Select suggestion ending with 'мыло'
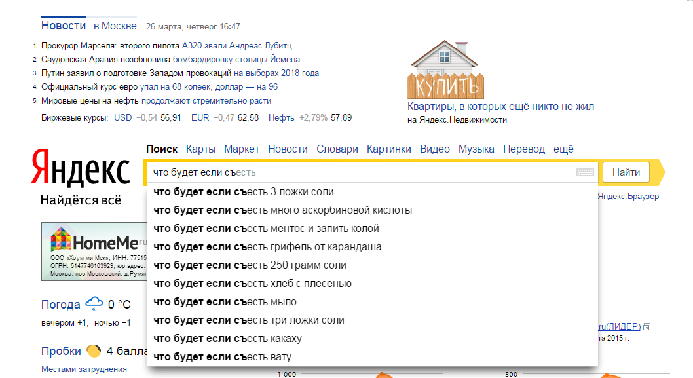693x378 pixels. point(373,302)
